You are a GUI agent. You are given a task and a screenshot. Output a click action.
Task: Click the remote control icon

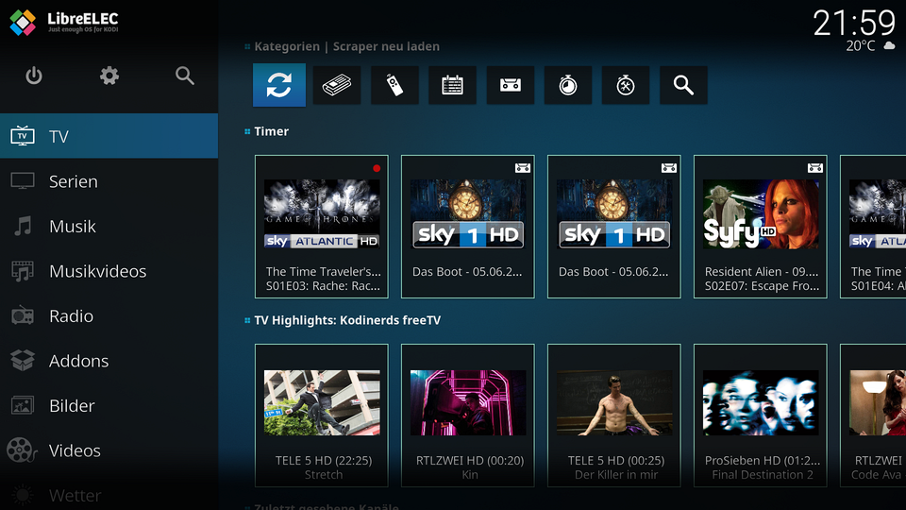pos(394,85)
